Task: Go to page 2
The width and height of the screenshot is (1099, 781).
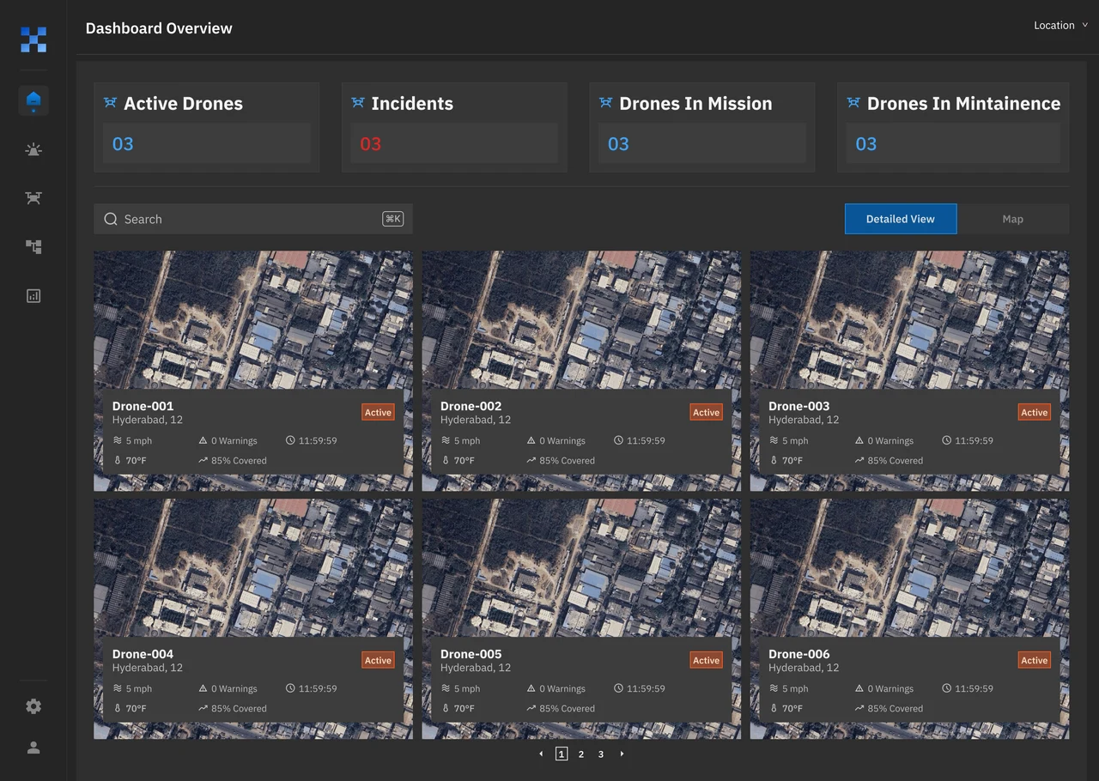Action: pos(581,754)
